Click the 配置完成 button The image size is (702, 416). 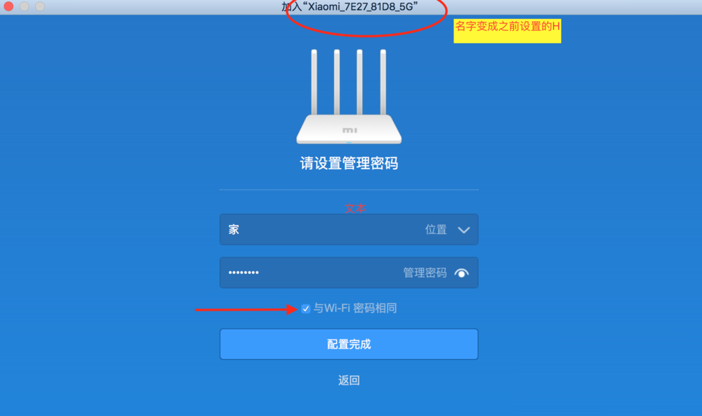(349, 344)
